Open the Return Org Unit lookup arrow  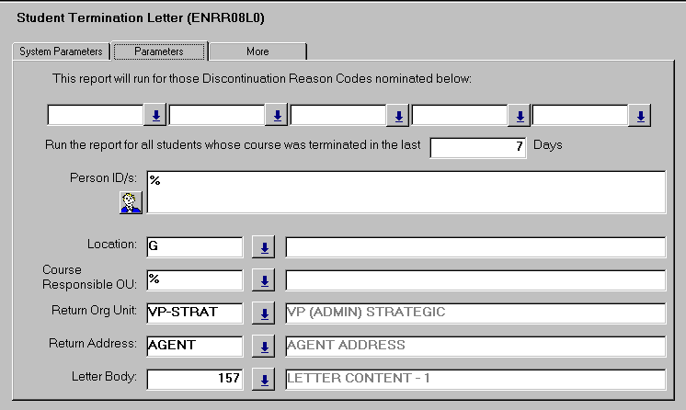(x=264, y=313)
